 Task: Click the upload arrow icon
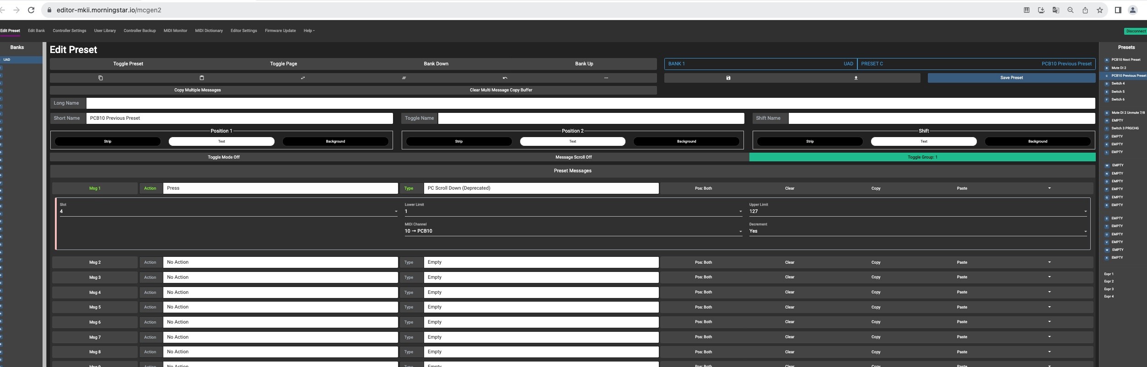coord(856,78)
